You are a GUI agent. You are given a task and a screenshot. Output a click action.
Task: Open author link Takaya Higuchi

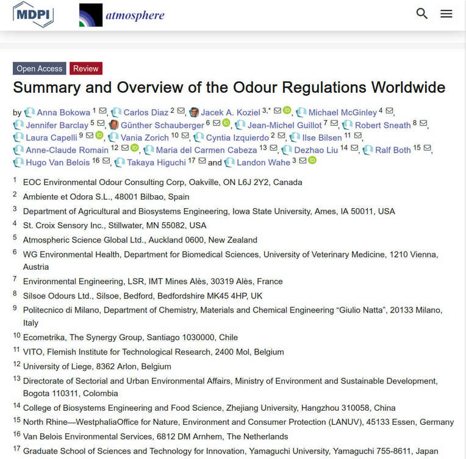click(156, 162)
